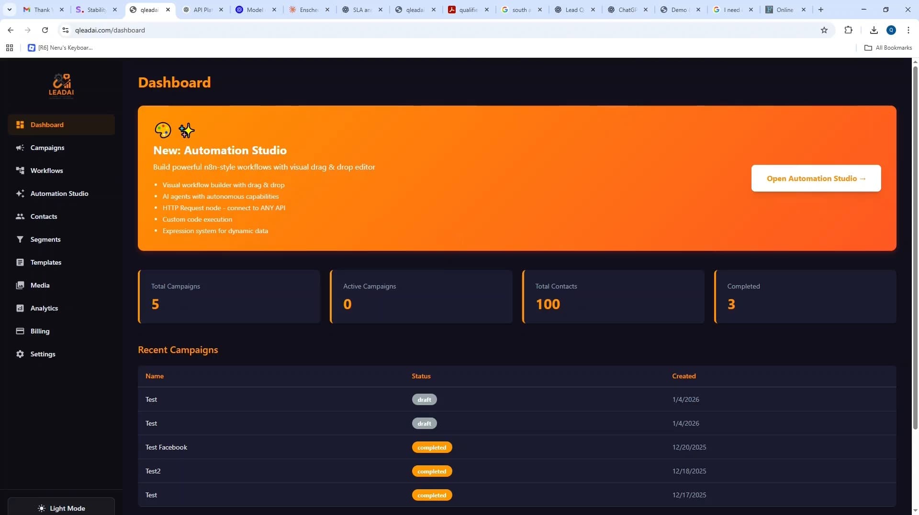This screenshot has height=515, width=919.
Task: Bookmark the current page with the star
Action: click(x=825, y=30)
